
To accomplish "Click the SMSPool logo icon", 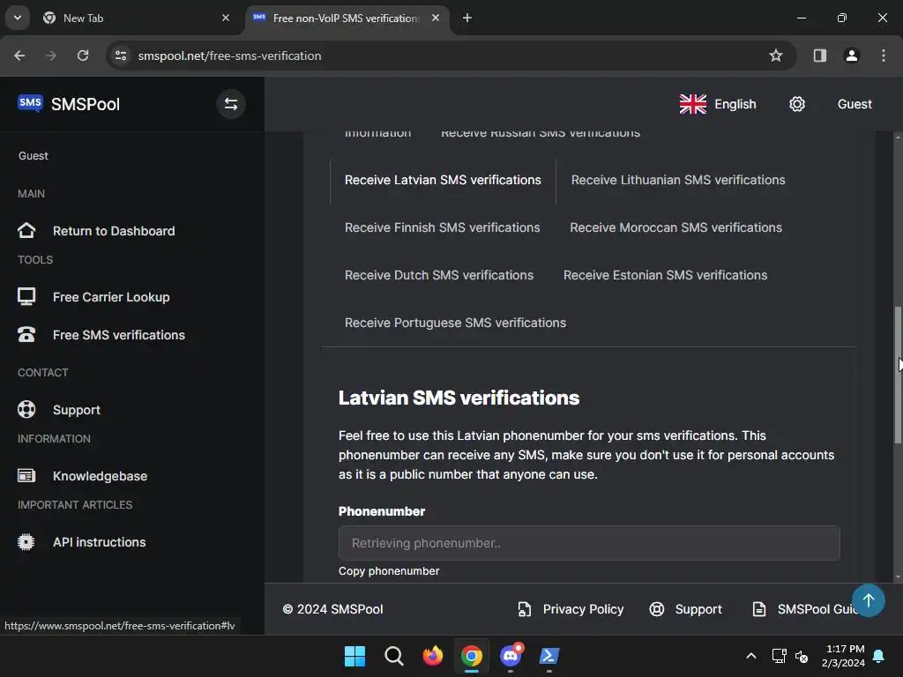I will 30,104.
